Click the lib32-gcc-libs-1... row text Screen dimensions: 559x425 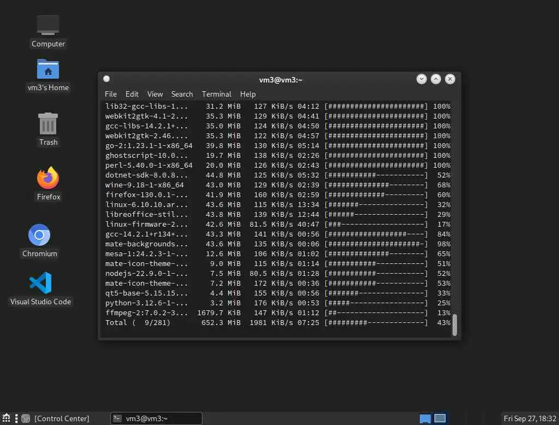pos(146,107)
